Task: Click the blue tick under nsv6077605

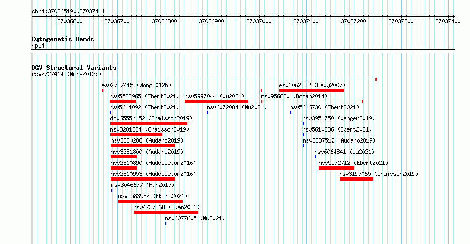Action: coord(166,223)
